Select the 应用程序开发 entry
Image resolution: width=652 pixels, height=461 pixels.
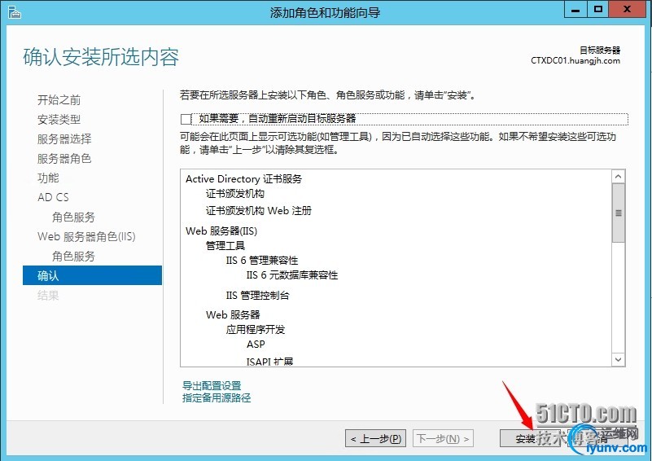[x=256, y=330]
